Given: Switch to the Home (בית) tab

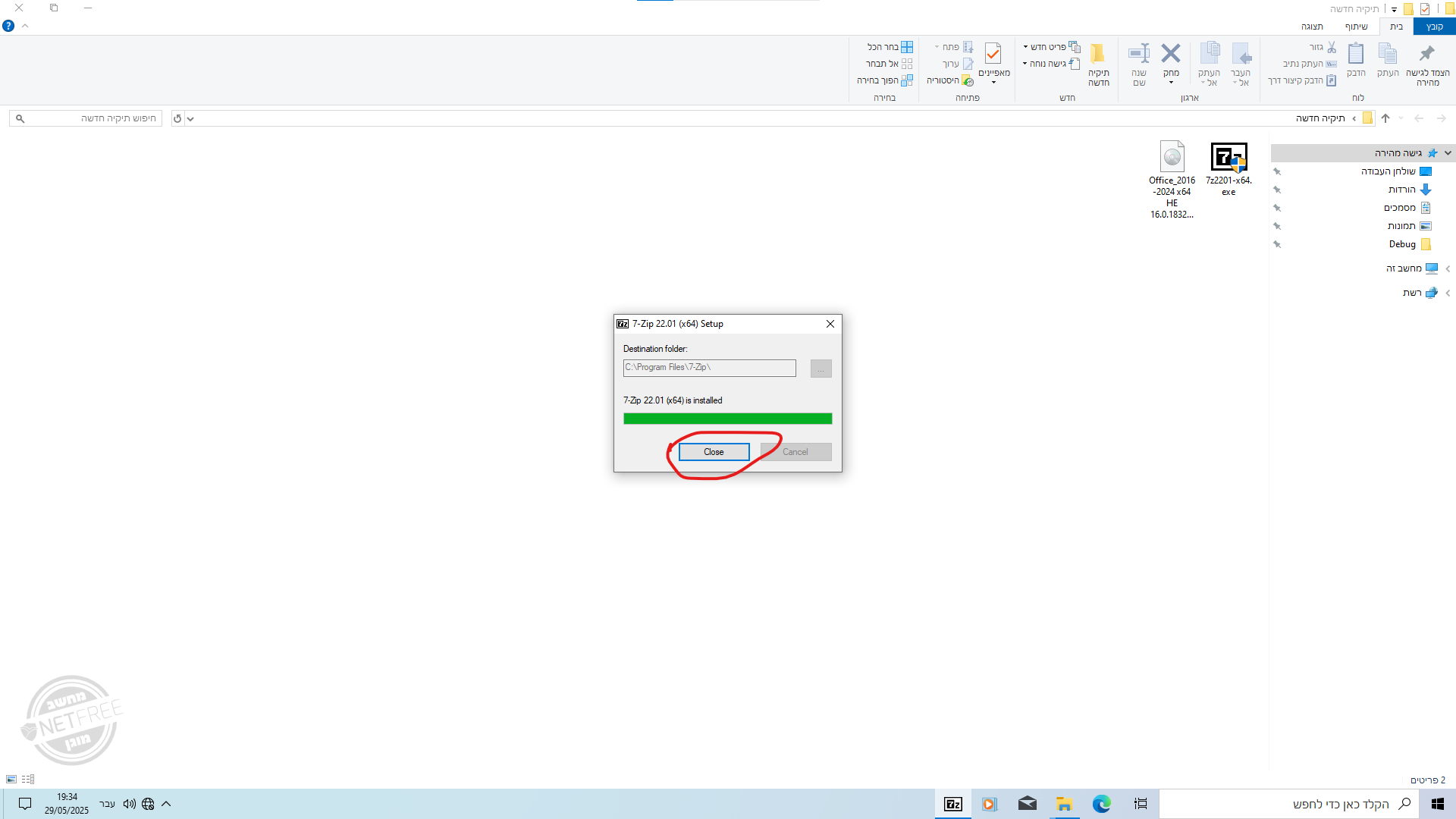Looking at the screenshot, I should (x=1396, y=27).
